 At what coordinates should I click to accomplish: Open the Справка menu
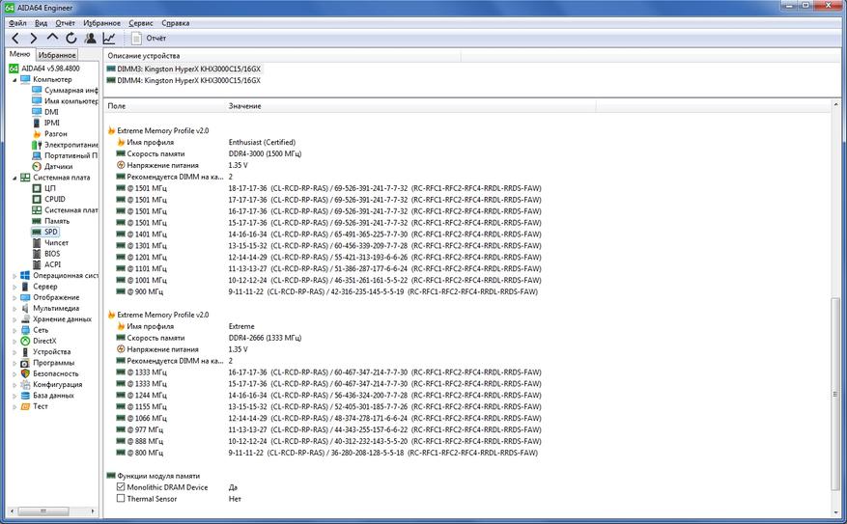(176, 23)
